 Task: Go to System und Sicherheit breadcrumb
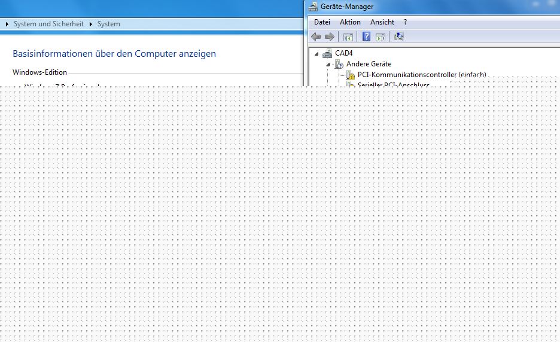pyautogui.click(x=48, y=25)
